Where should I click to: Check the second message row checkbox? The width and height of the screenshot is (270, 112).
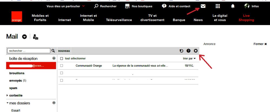tap(62, 73)
